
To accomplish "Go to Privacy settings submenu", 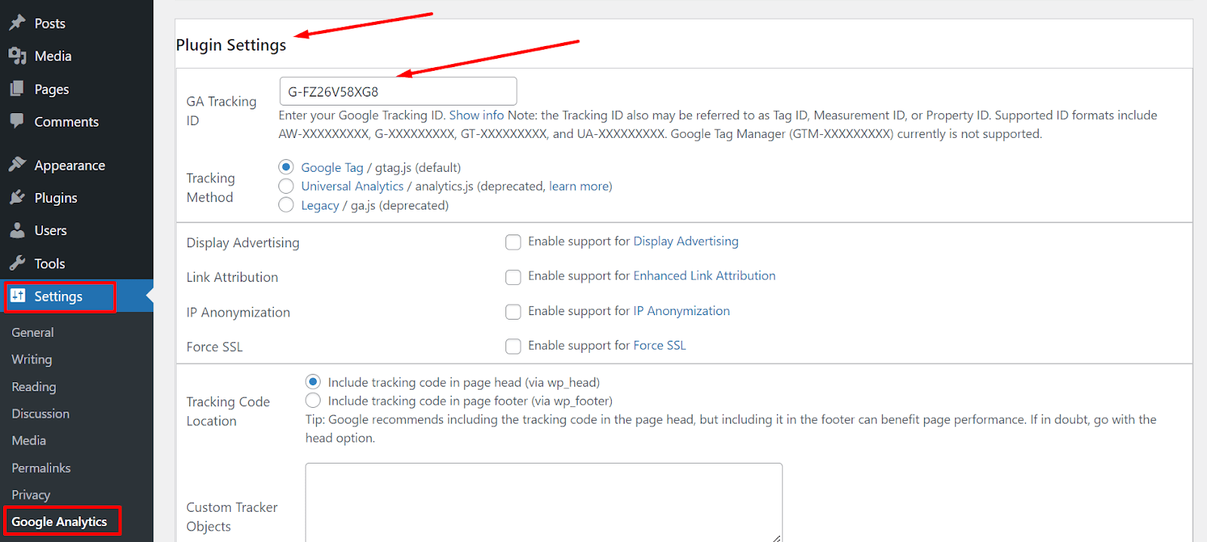I will pos(31,495).
